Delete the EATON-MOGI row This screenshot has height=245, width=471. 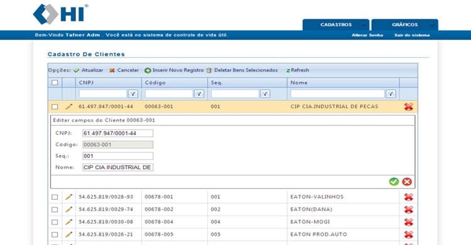[x=409, y=222]
